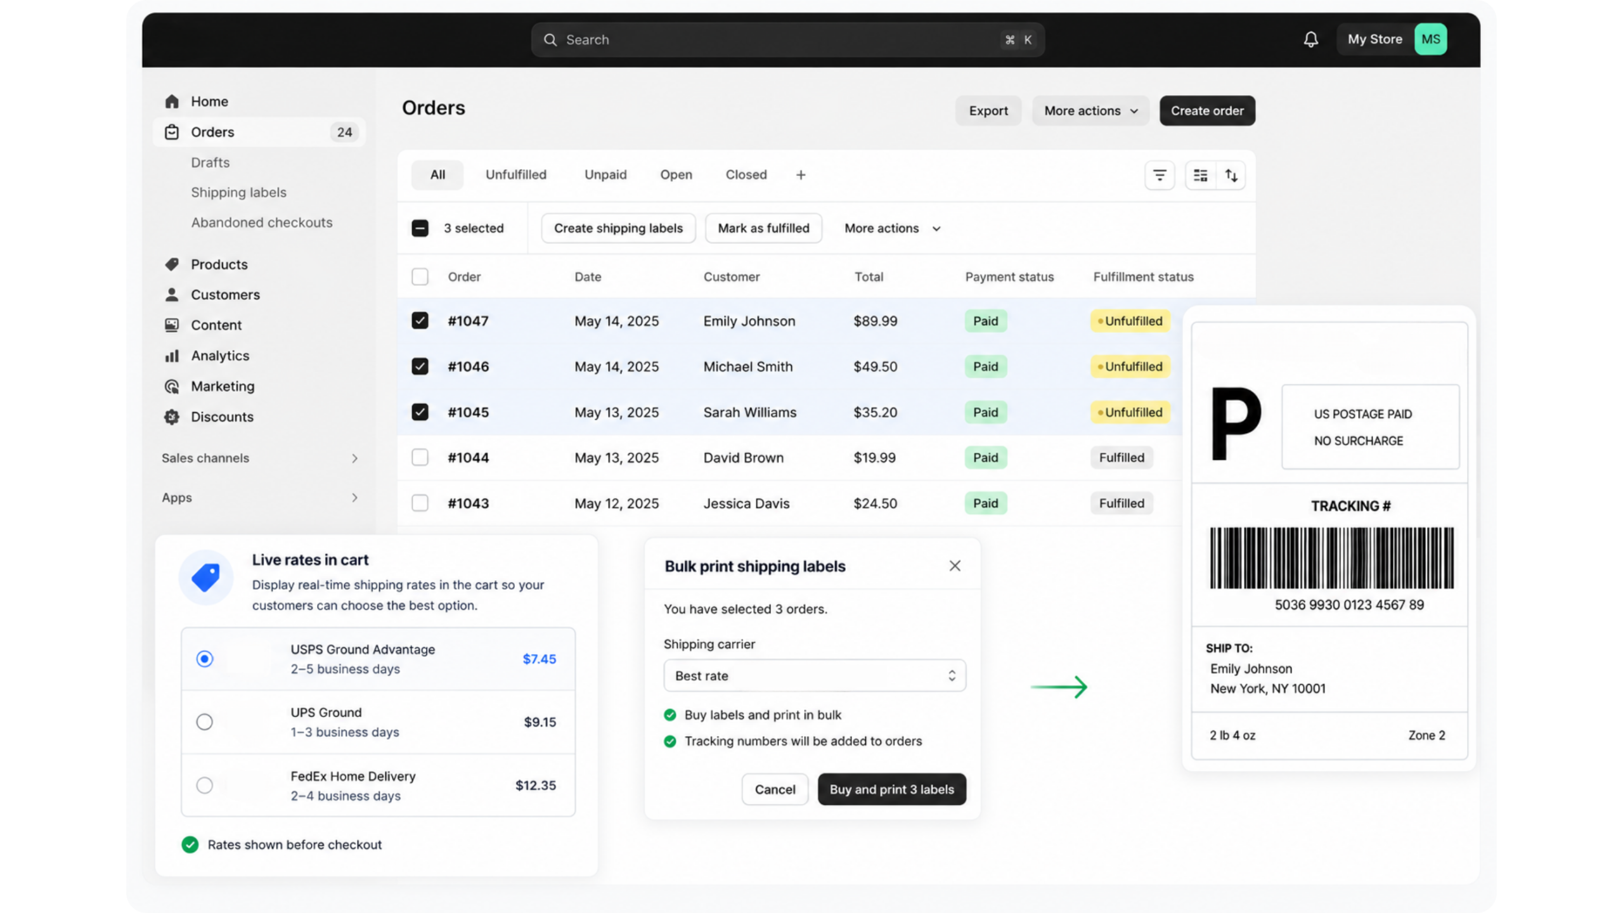The height and width of the screenshot is (913, 1623).
Task: Click the Products tag icon
Action: point(172,264)
